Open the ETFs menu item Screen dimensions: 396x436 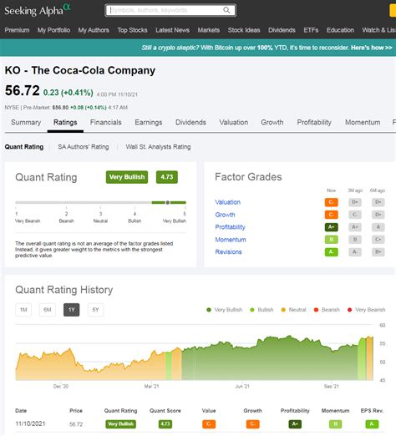[311, 30]
